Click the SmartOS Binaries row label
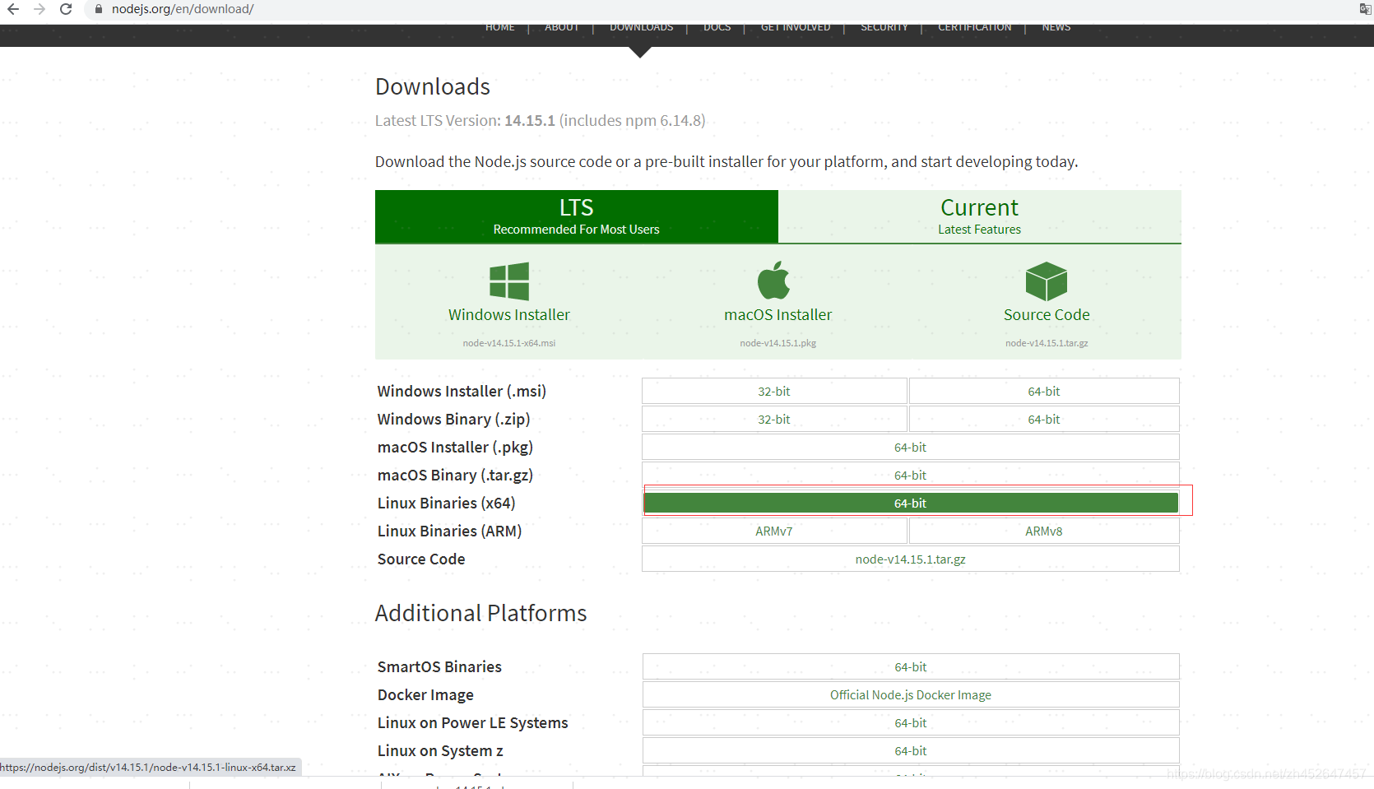Viewport: 1374px width, 789px height. pyautogui.click(x=439, y=667)
